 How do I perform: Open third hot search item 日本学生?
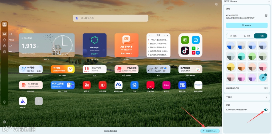pos(158,47)
